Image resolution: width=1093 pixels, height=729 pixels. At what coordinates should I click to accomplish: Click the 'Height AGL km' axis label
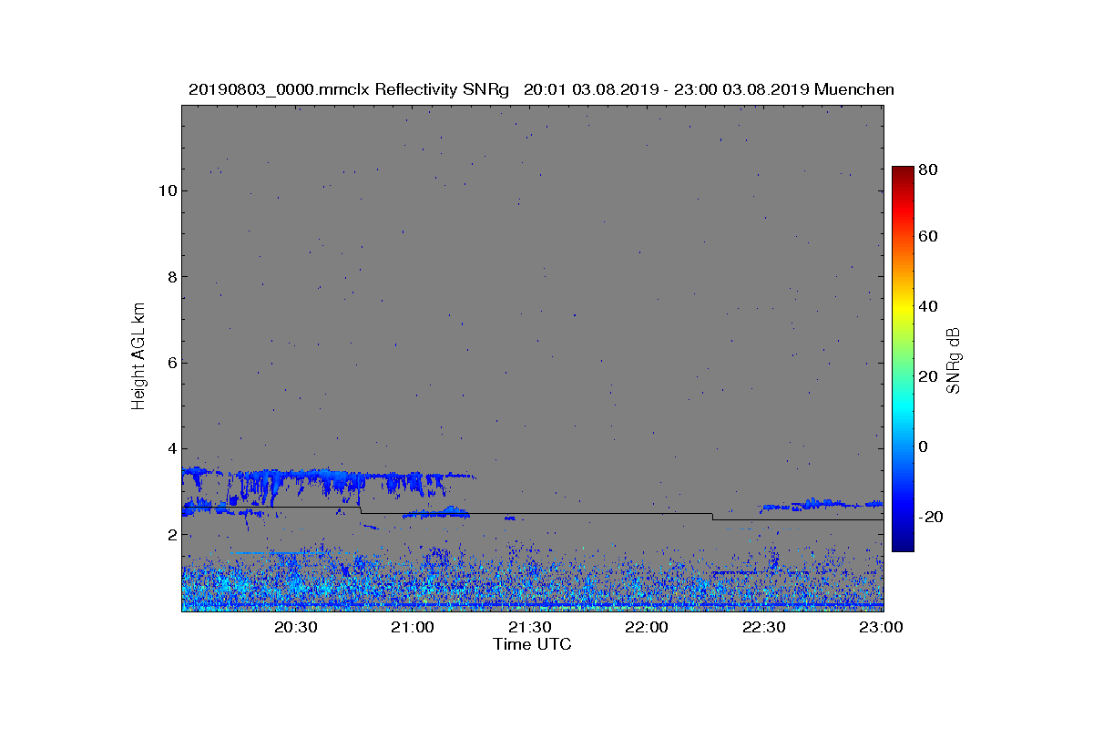point(138,358)
